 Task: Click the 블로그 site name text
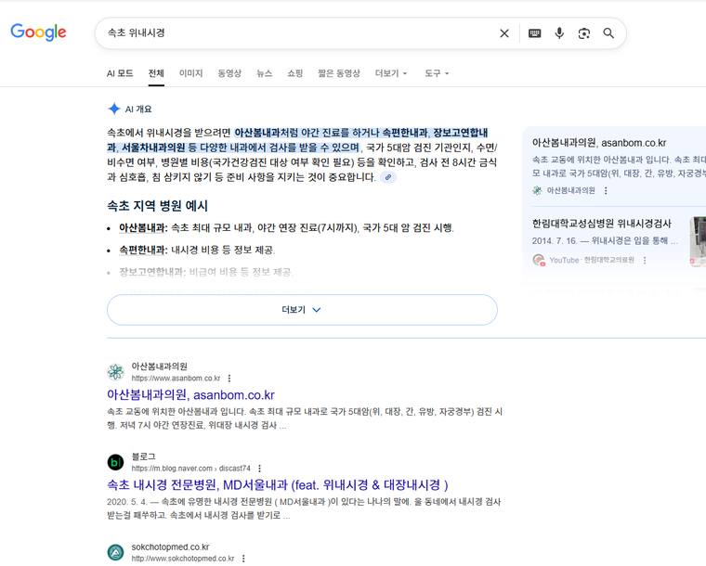(143, 457)
